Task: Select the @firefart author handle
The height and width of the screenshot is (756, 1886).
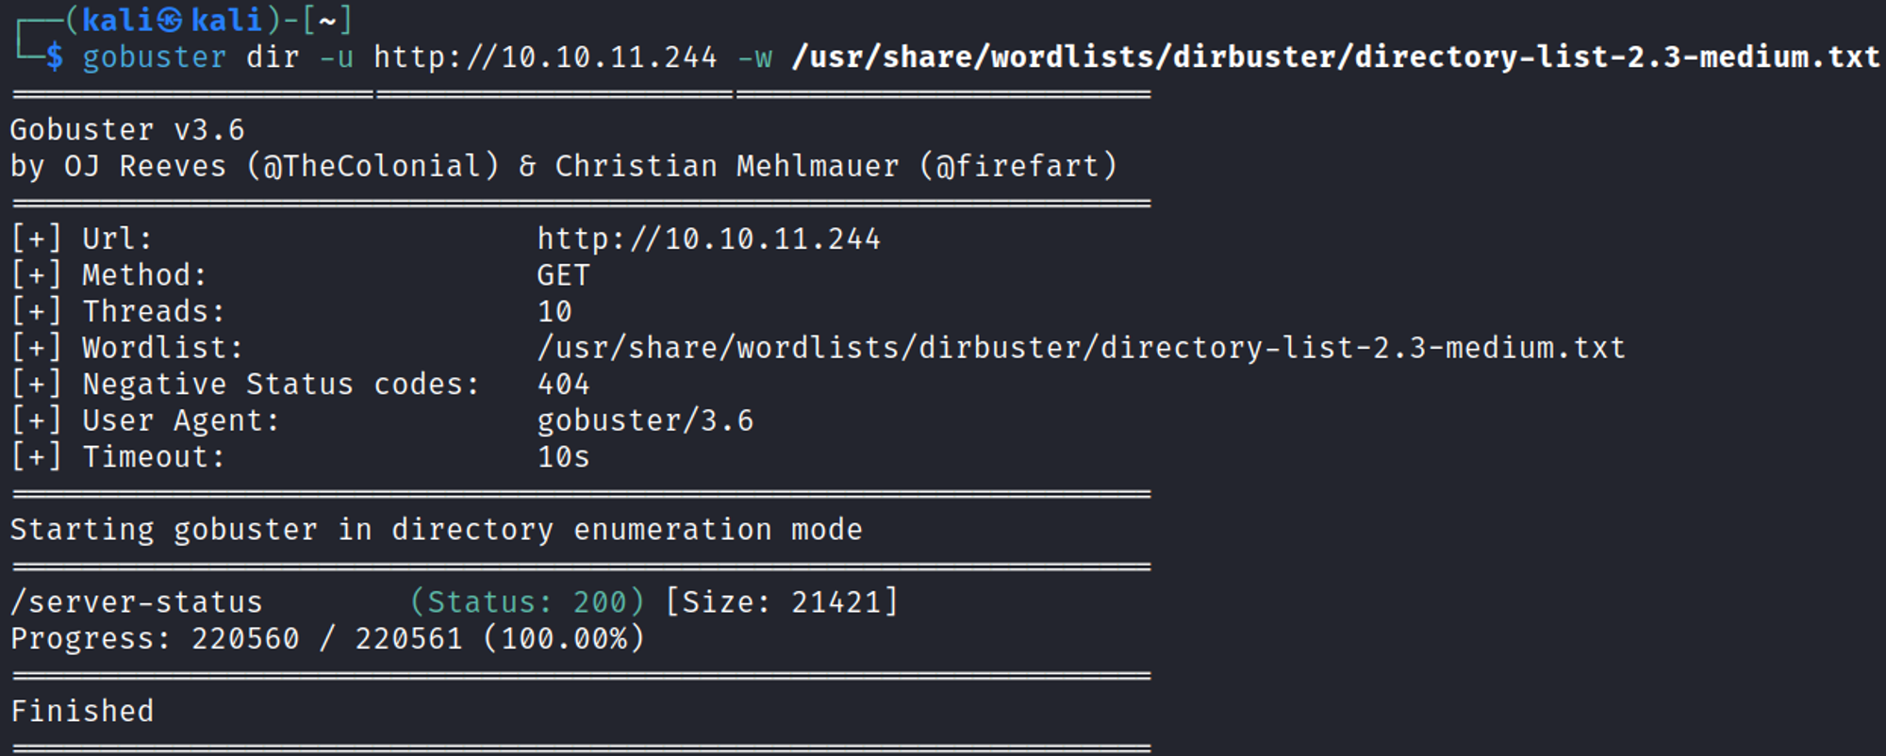Action: click(x=1017, y=166)
